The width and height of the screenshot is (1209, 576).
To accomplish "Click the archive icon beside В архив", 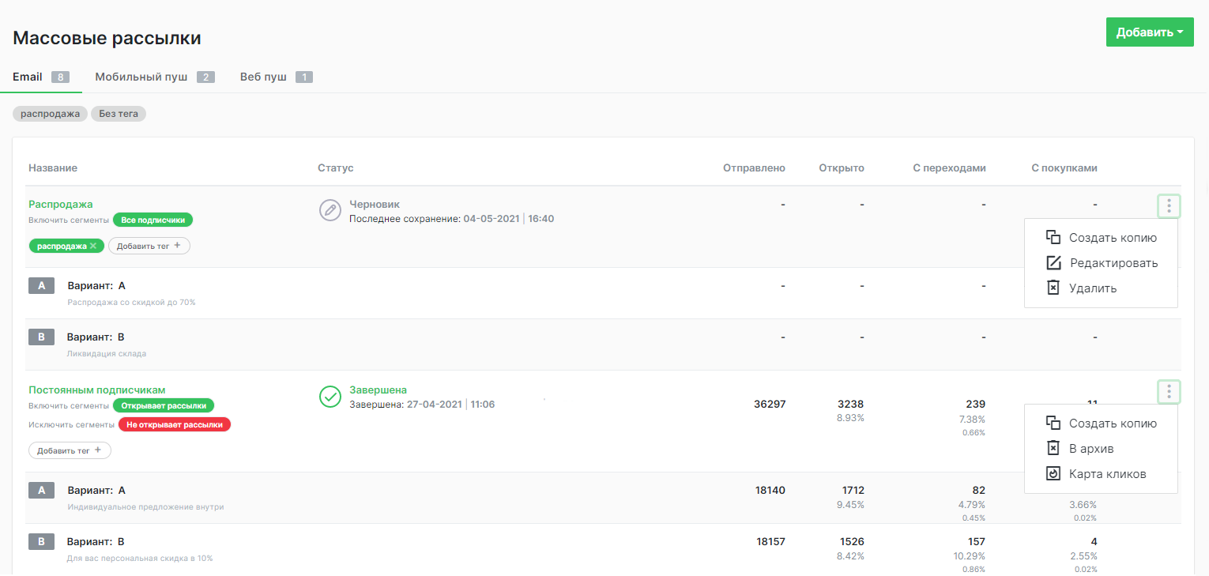I will click(1053, 449).
